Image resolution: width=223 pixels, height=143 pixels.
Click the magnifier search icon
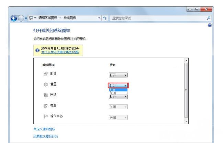[x=209, y=18]
